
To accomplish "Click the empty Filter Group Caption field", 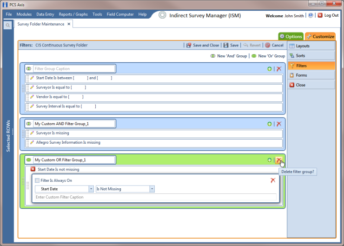I will pos(74,69).
